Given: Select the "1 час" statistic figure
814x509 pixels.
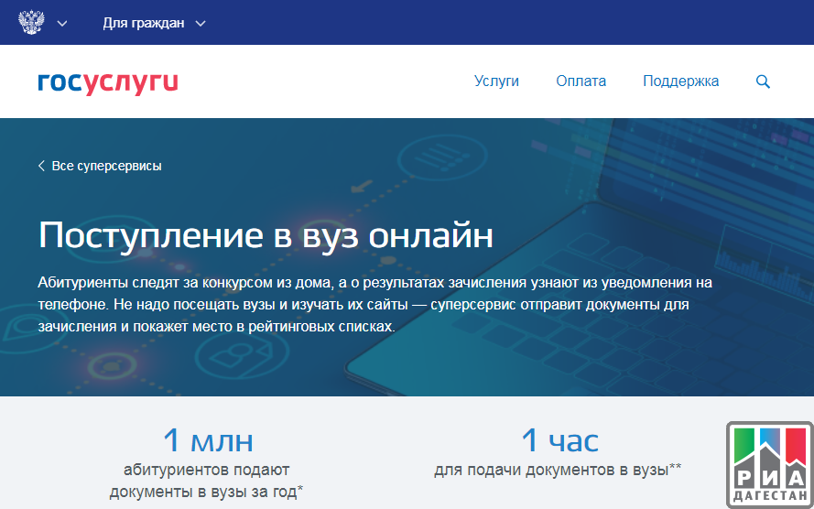Looking at the screenshot, I should 559,441.
